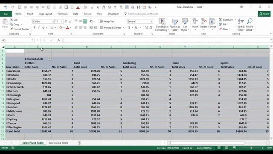Viewport: 273px width, 154px height.
Task: Open the General number format dropdown
Action: coord(151,21)
